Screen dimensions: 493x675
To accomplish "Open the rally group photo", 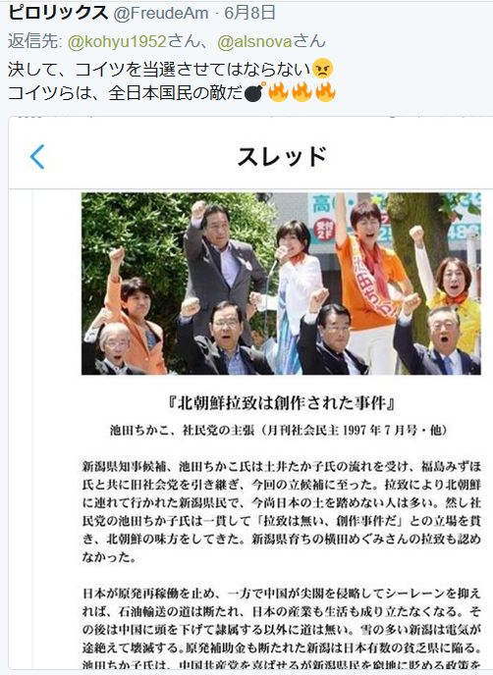I will point(281,284).
